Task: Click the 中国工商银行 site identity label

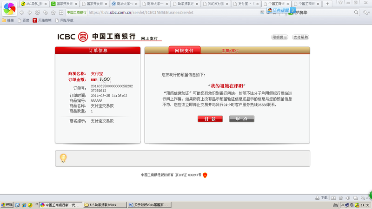Action: click(76, 13)
